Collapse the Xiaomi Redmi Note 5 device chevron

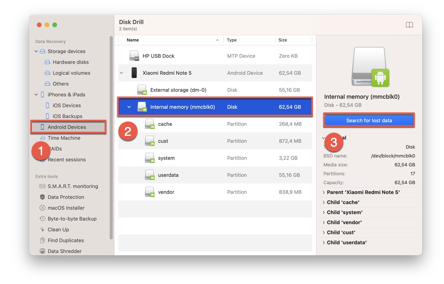point(122,73)
